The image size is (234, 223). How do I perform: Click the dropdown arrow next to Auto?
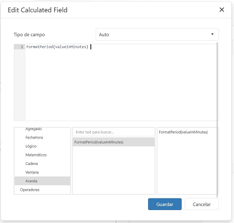pyautogui.click(x=212, y=34)
